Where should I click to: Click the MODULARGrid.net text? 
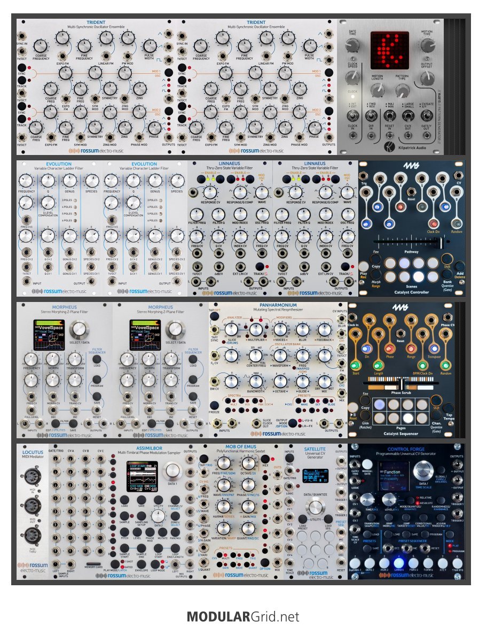(243, 616)
